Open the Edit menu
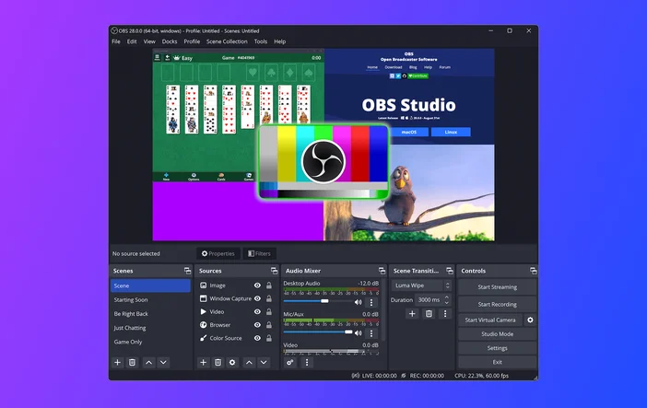Image resolution: width=647 pixels, height=408 pixels. click(x=132, y=41)
